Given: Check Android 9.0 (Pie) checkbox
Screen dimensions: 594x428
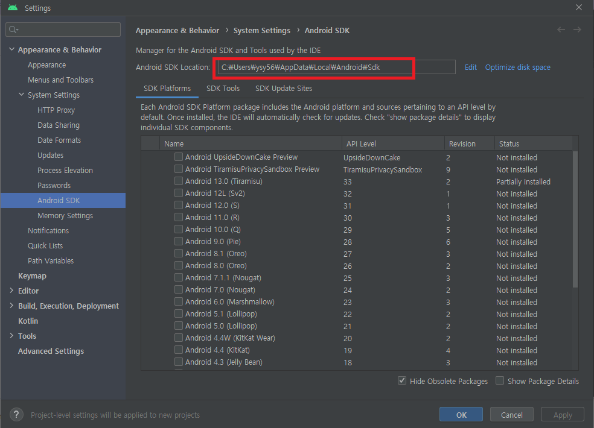Looking at the screenshot, I should (179, 242).
